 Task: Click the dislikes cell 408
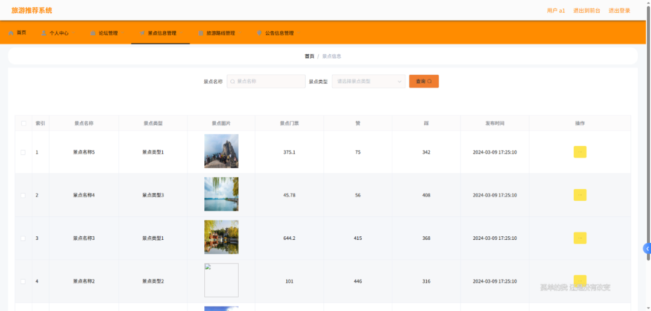tap(426, 195)
